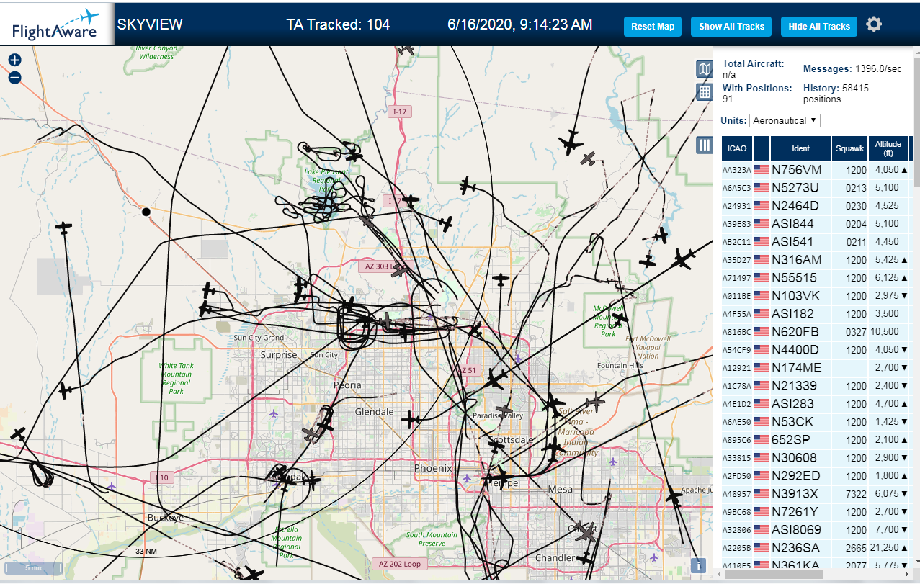Image resolution: width=920 pixels, height=584 pixels.
Task: Click ICAO code A816BC
Action: pyautogui.click(x=736, y=332)
